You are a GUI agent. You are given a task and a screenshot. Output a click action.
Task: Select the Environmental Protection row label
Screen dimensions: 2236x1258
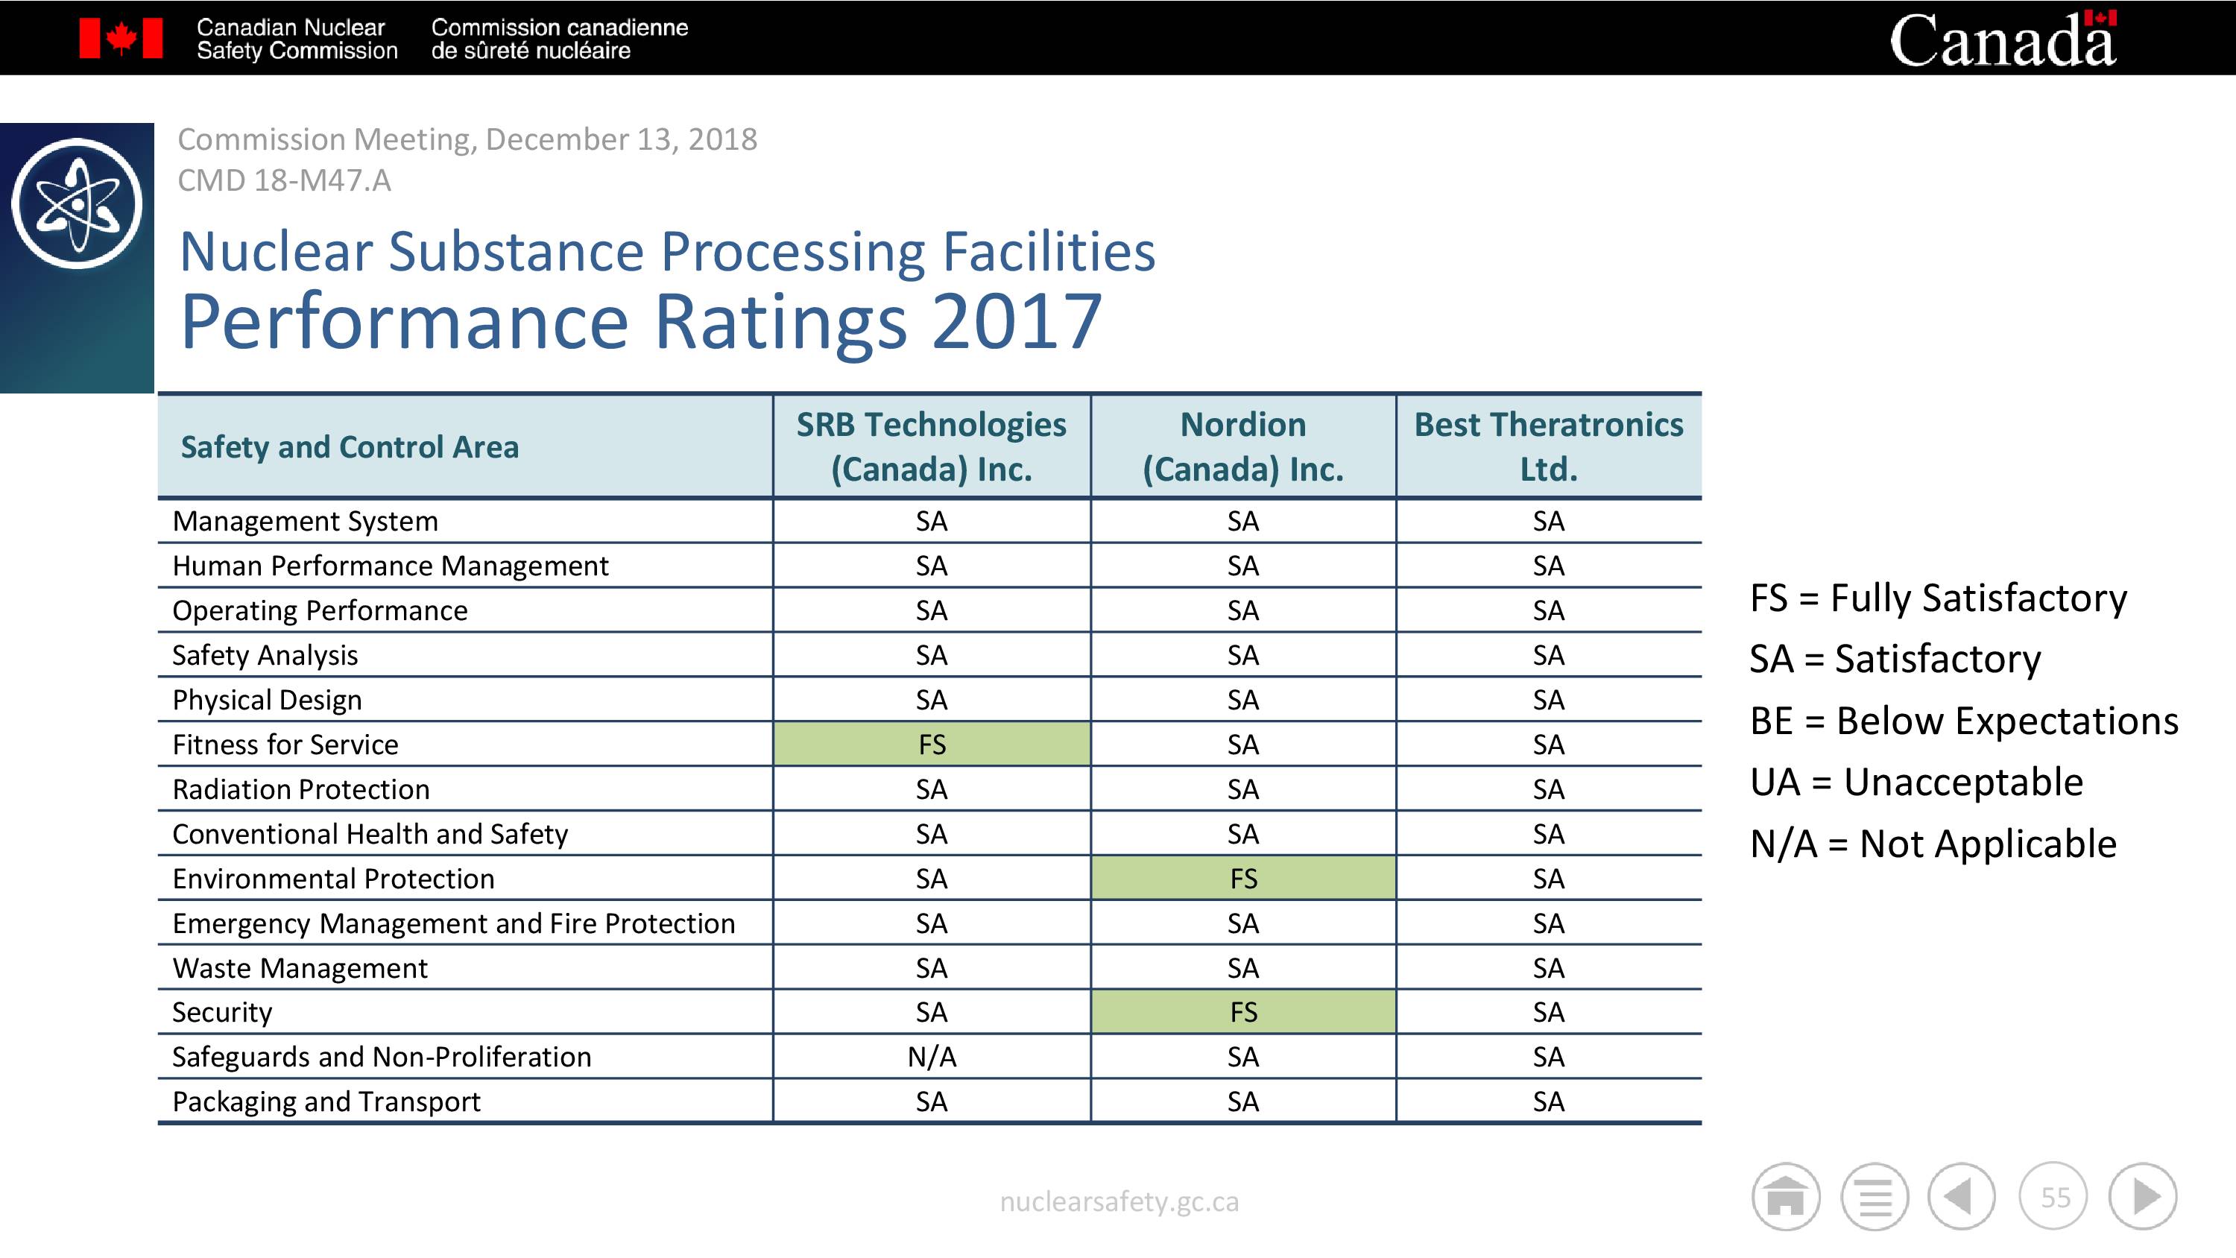(333, 879)
